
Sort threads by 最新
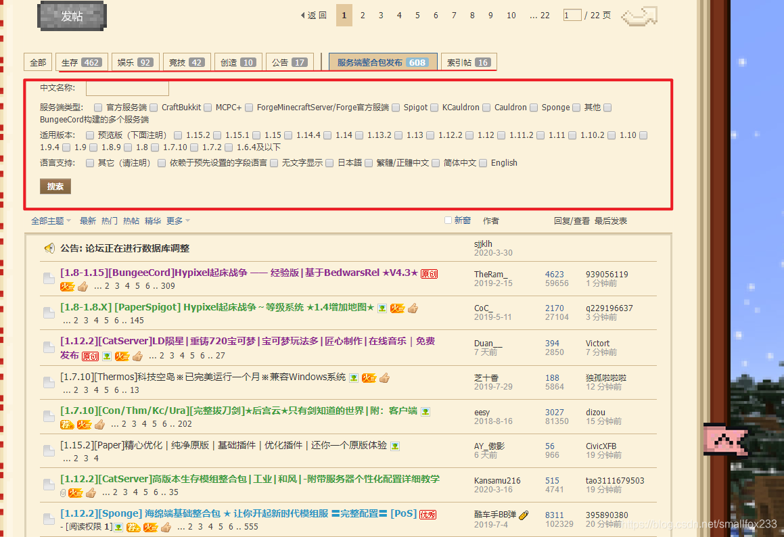click(87, 221)
